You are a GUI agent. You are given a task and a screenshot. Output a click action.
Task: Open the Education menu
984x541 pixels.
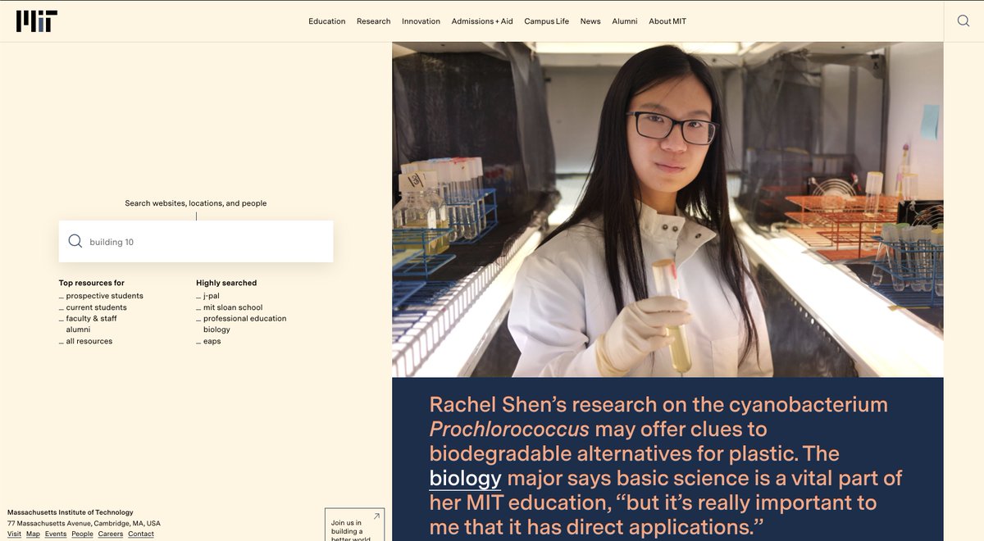[x=327, y=21]
